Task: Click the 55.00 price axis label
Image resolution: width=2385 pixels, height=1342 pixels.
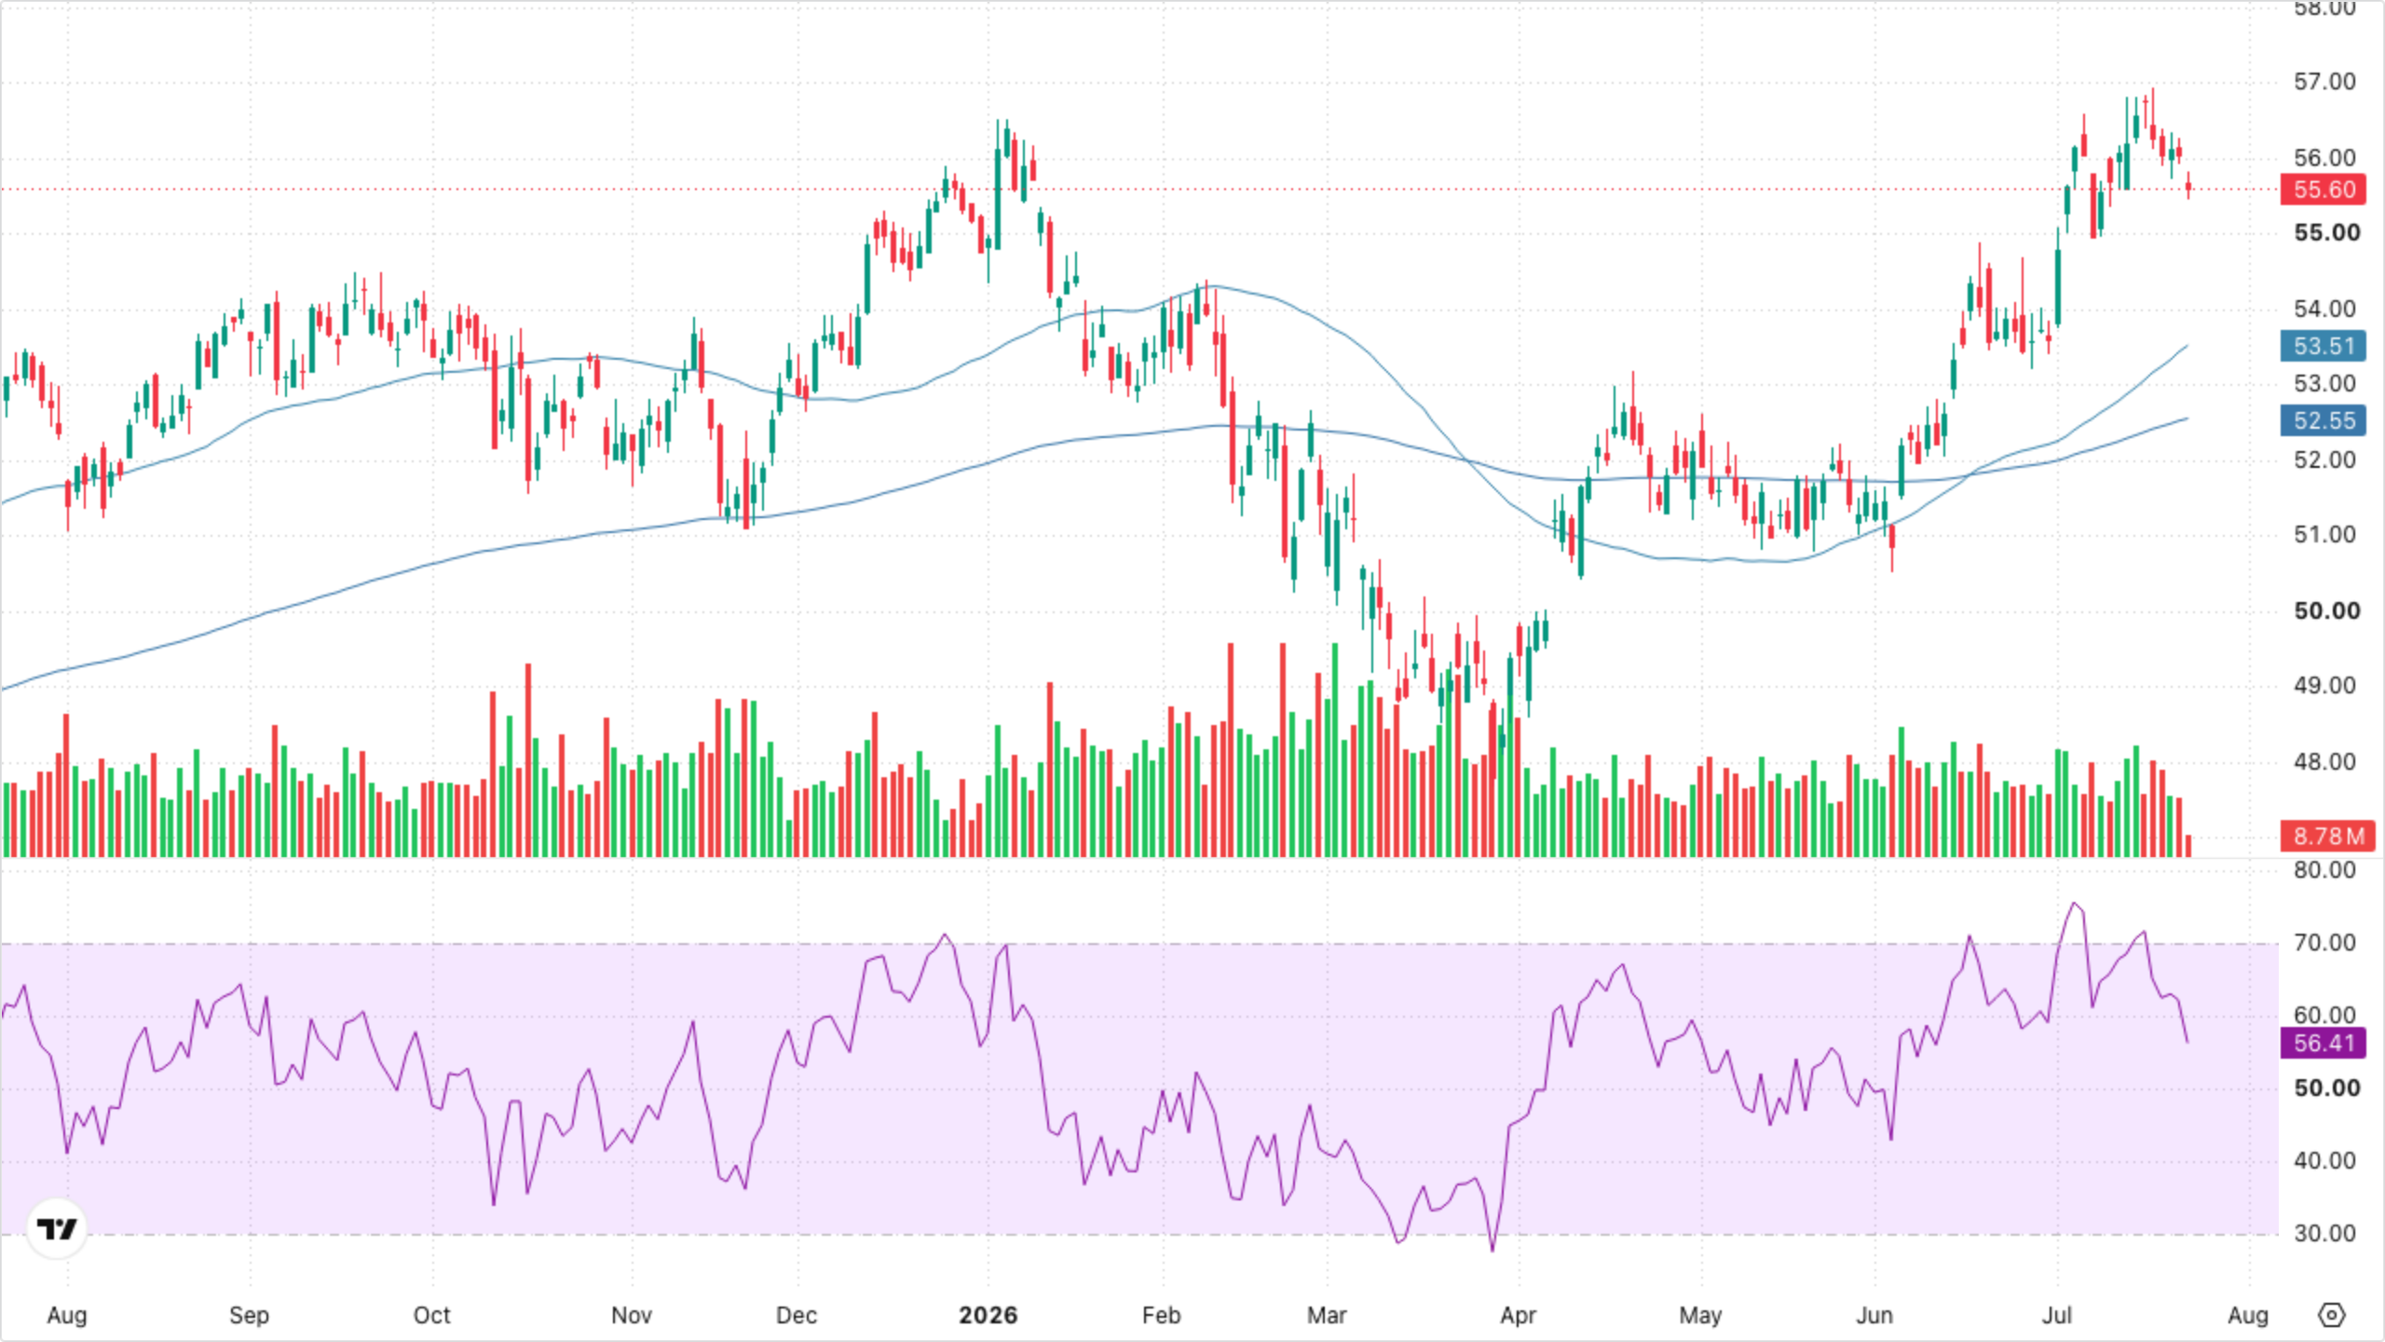Action: (x=2327, y=233)
